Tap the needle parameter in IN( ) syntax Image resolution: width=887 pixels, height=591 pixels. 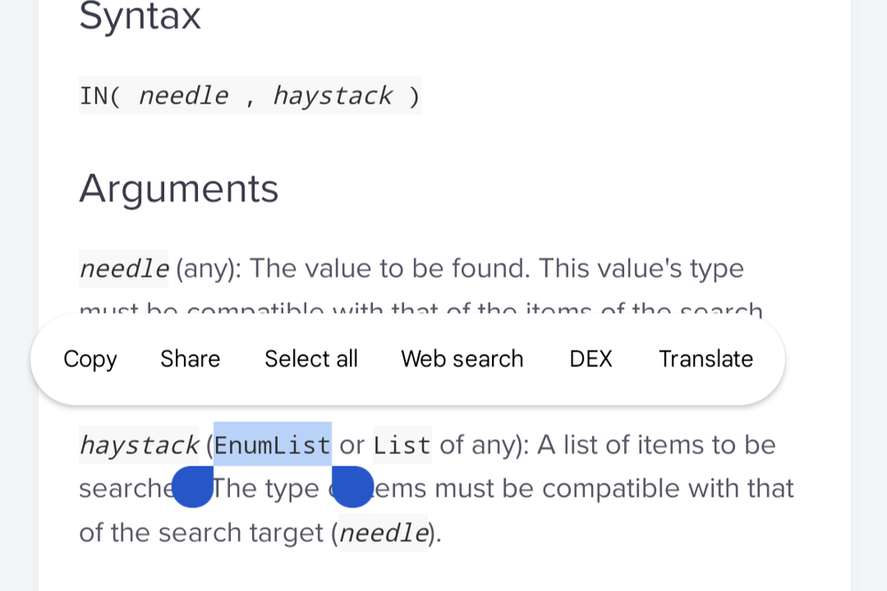(184, 96)
